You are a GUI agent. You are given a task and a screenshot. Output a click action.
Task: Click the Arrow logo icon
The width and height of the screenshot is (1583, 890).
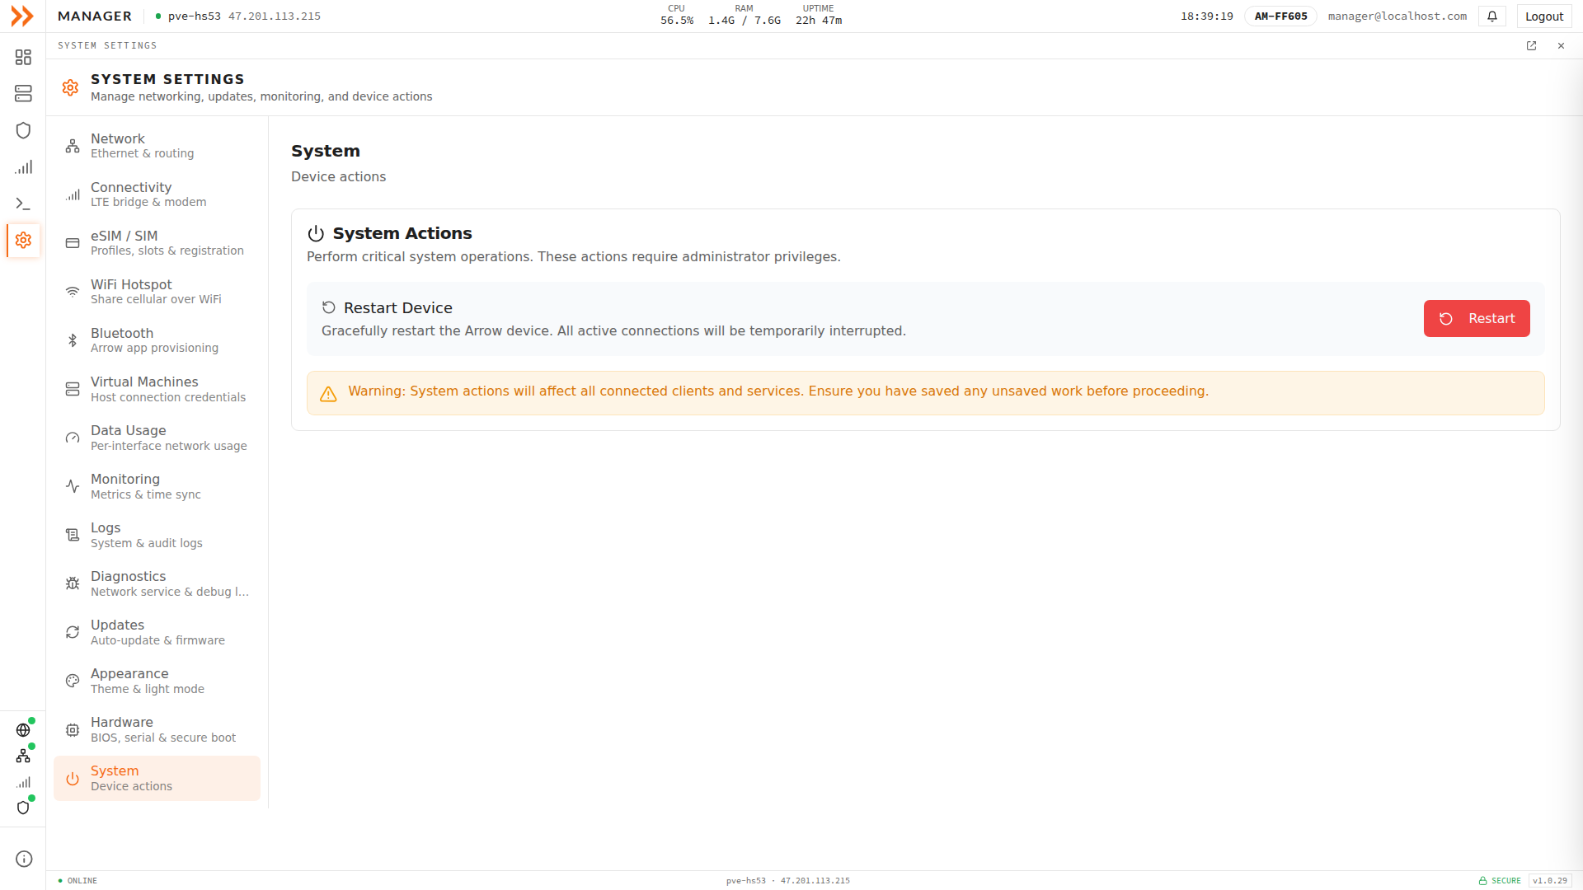[x=22, y=16]
